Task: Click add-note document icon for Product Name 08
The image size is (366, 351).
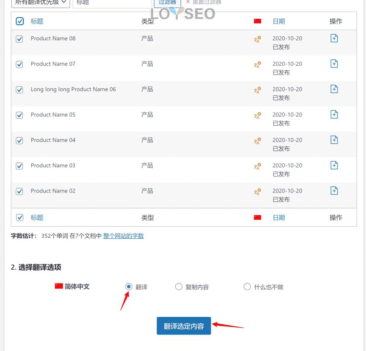Action: tap(334, 38)
